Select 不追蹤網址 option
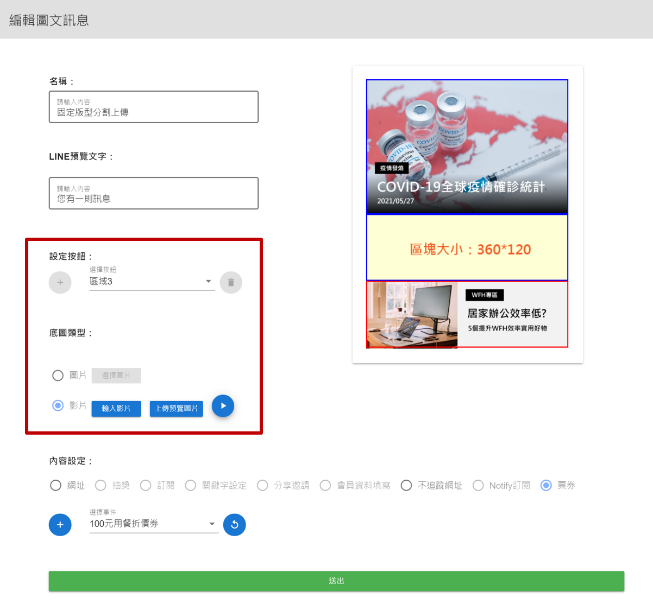Screen dimensions: 653x611 (406, 486)
